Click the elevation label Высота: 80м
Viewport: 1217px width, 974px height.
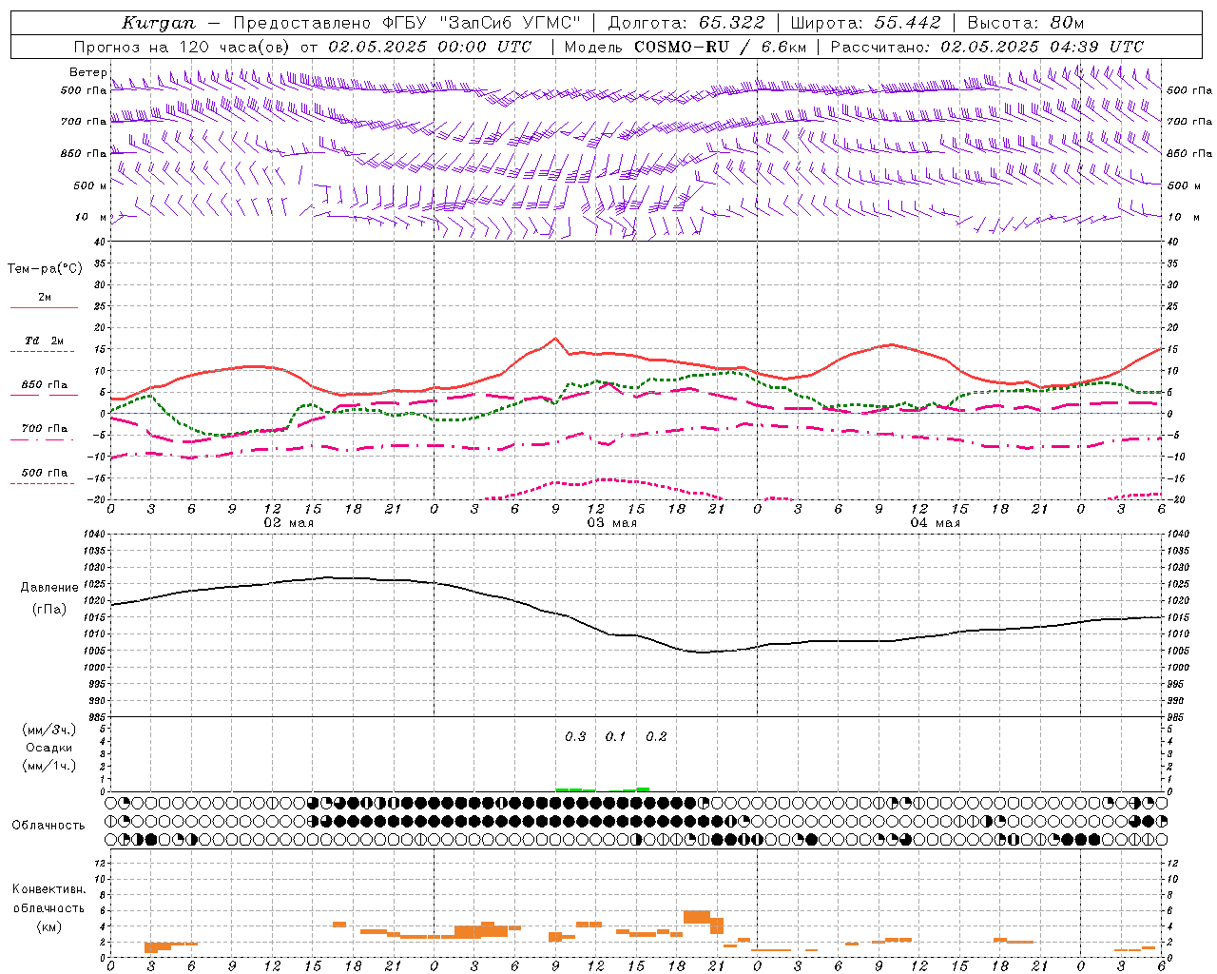(x=1025, y=23)
